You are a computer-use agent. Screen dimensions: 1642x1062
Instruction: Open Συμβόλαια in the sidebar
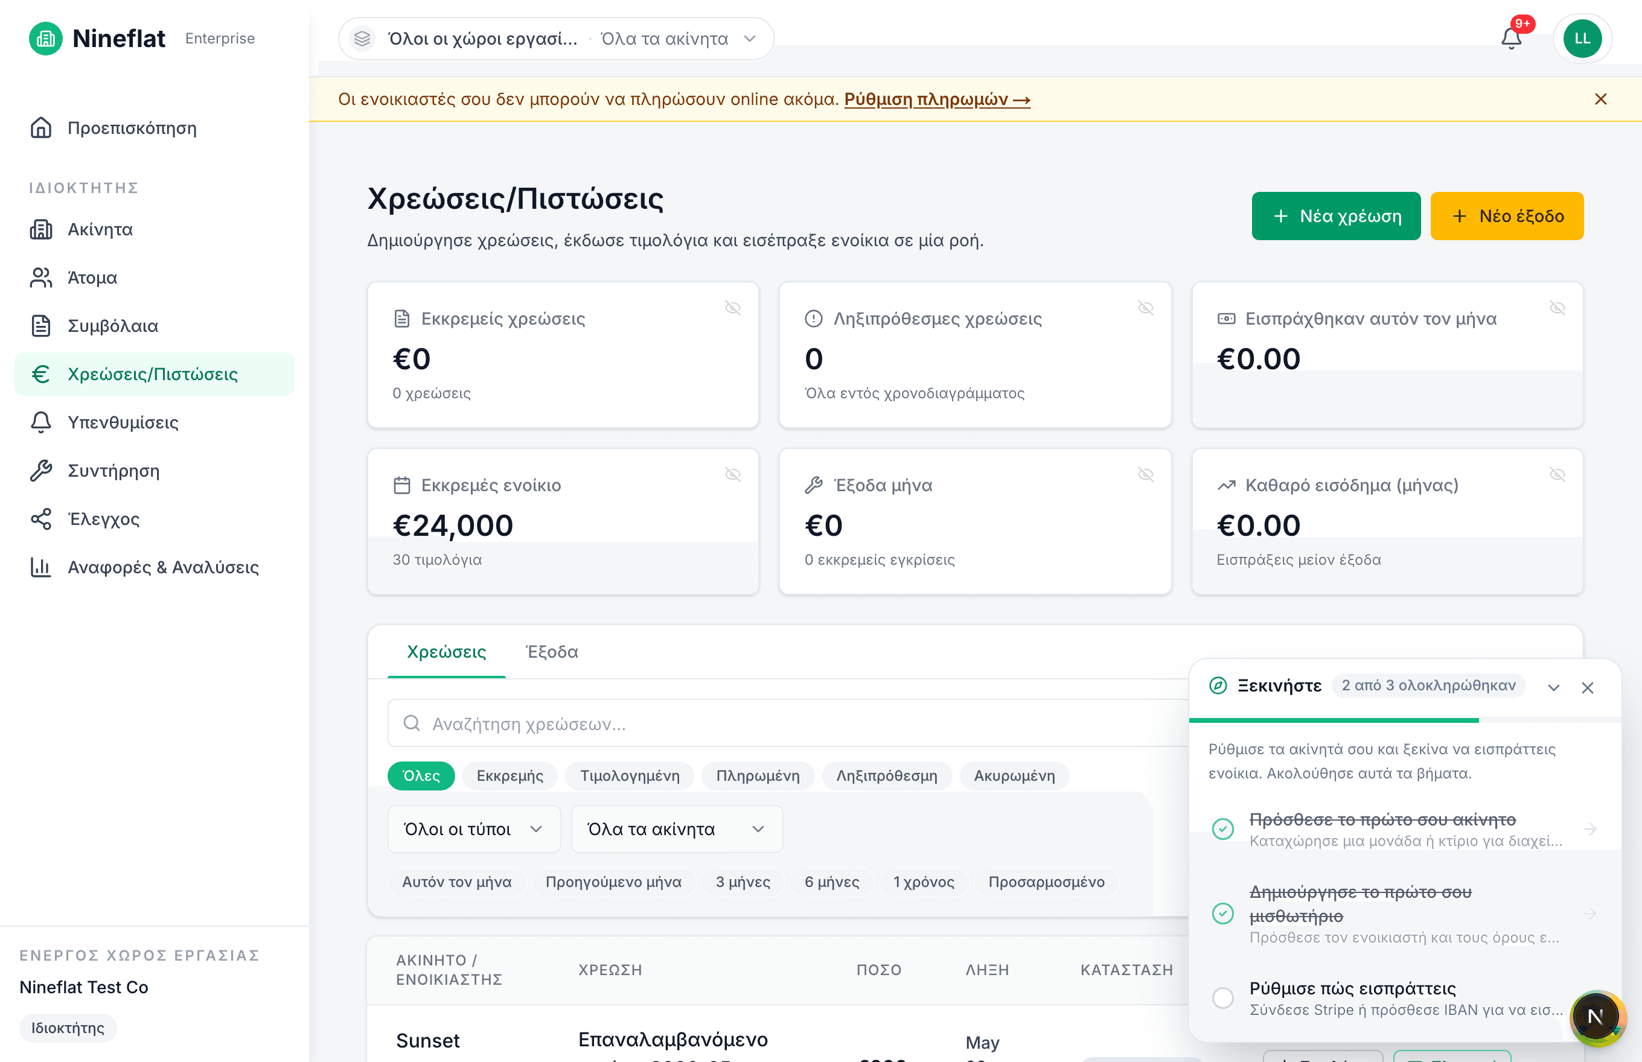155,326
